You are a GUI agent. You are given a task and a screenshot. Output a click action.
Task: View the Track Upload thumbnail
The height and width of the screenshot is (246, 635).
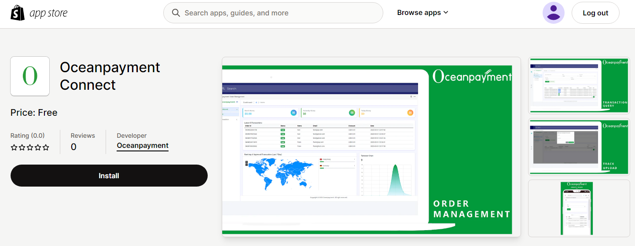(579, 147)
